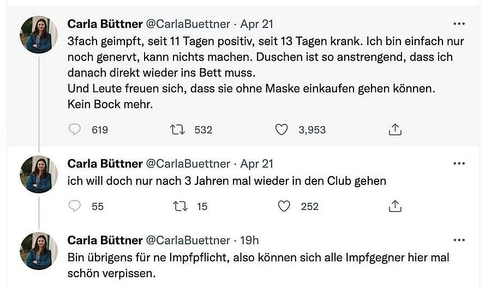Click @CarlaBuettner handle in the second tweet
This screenshot has width=491, height=288.
pyautogui.click(x=187, y=164)
